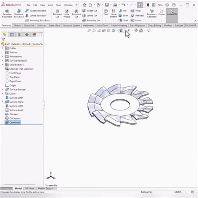Image resolution: width=198 pixels, height=198 pixels.
Task: Open the ConfigurationManager panel tab
Action: pos(19,35)
